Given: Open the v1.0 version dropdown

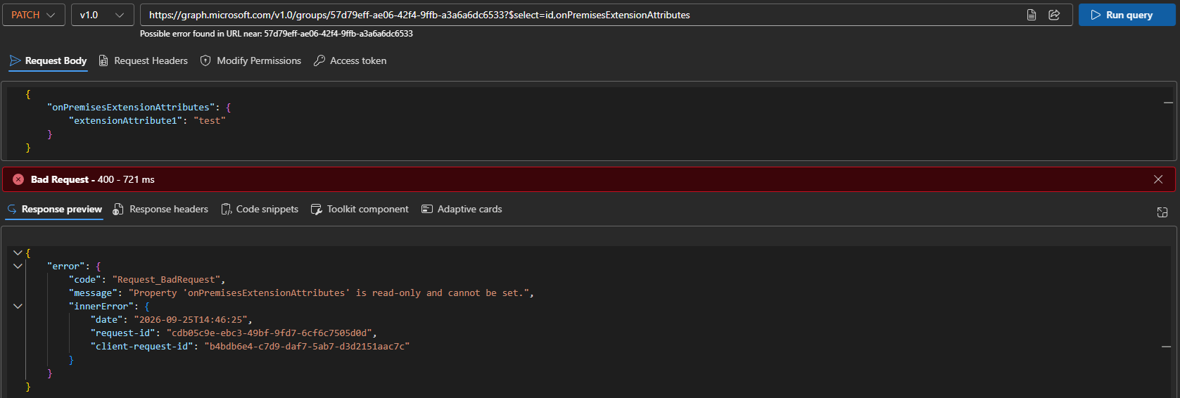Looking at the screenshot, I should tap(103, 15).
